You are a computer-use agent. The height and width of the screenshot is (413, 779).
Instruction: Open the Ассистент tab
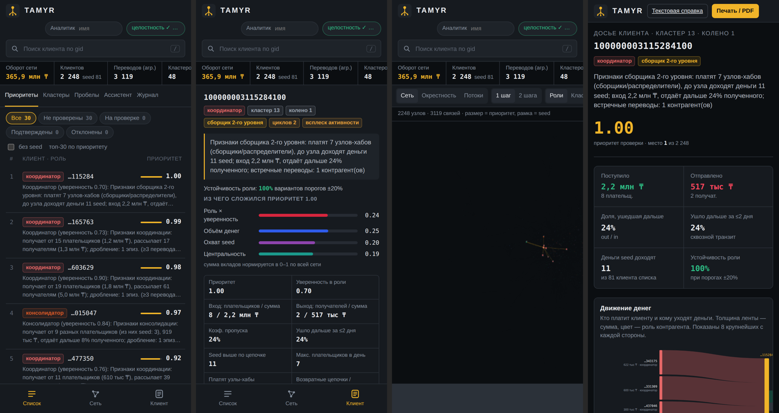pyautogui.click(x=118, y=95)
